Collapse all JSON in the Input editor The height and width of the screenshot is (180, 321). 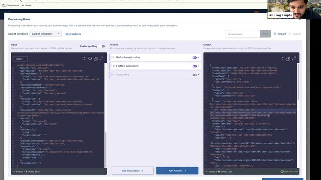click(x=84, y=59)
